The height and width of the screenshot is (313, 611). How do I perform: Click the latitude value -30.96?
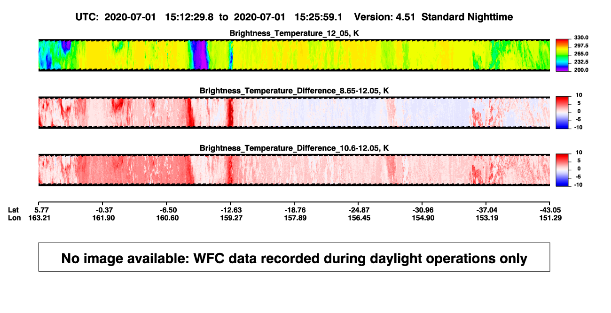pyautogui.click(x=423, y=210)
